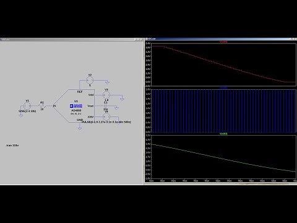Click the blue pulse waveform in the middle pane
297x223 pixels.
coord(223,111)
